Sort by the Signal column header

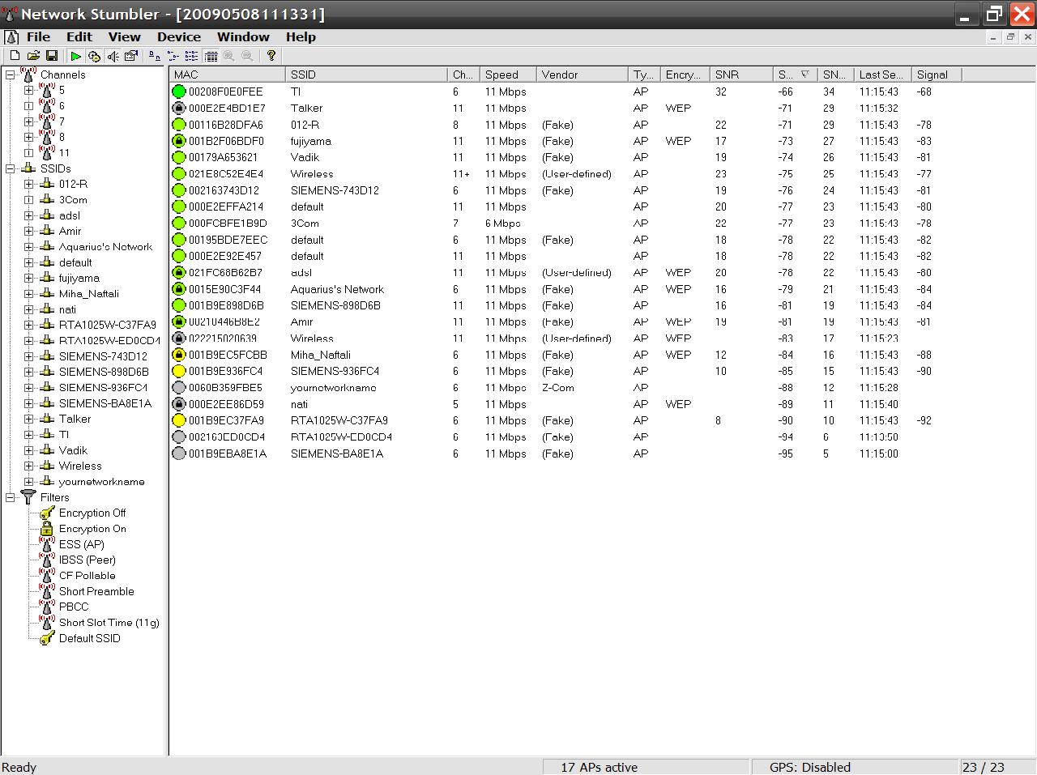(937, 75)
